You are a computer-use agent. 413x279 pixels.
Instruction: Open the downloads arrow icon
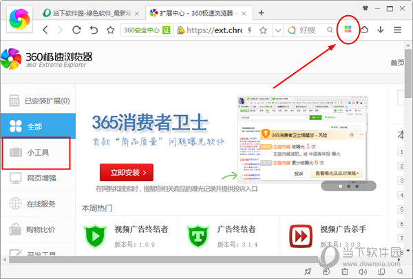click(x=381, y=30)
